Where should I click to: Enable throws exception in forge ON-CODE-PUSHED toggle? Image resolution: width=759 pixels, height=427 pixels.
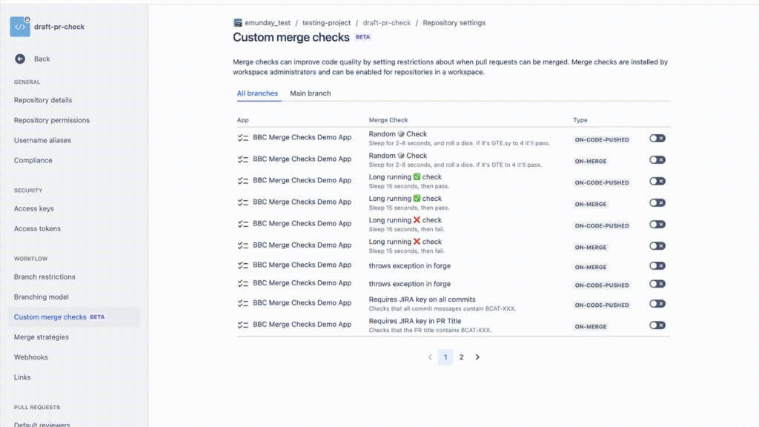click(657, 284)
